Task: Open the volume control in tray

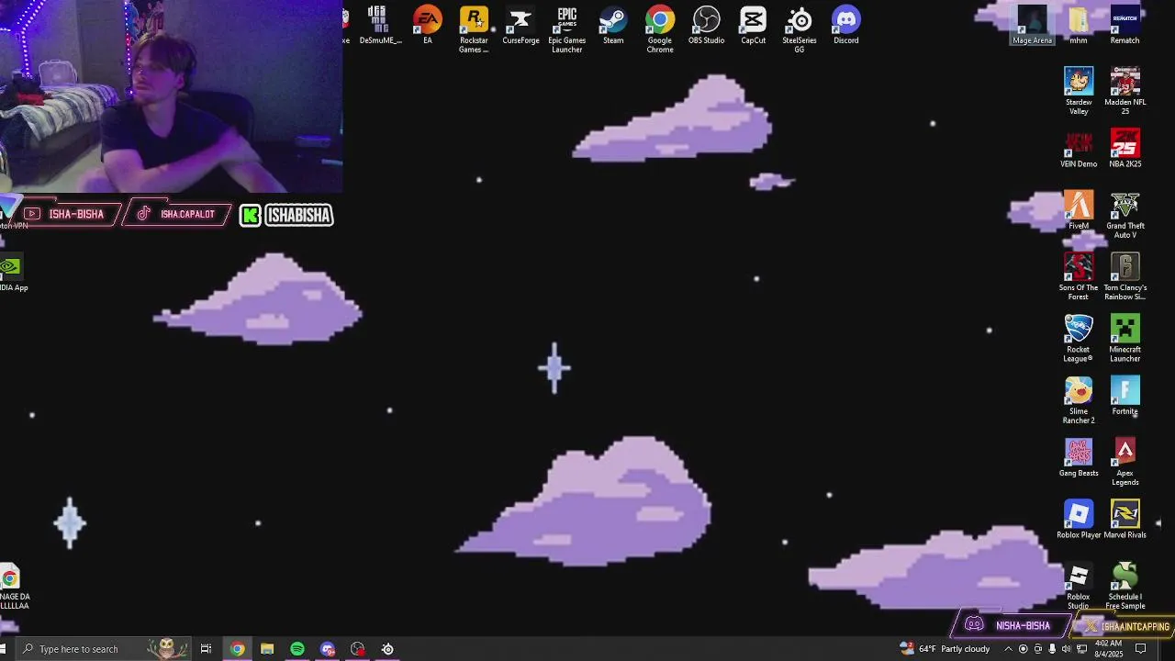Action: [1066, 649]
